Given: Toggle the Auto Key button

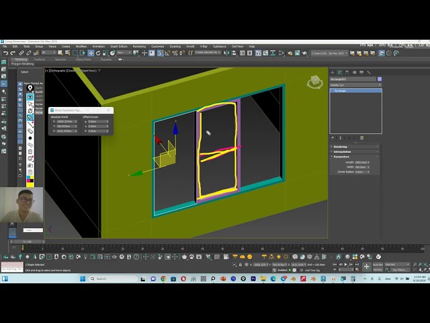Looking at the screenshot, I should tap(378, 264).
